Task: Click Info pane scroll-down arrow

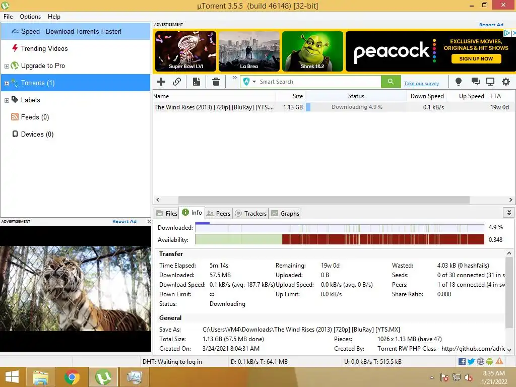Action: [509, 350]
